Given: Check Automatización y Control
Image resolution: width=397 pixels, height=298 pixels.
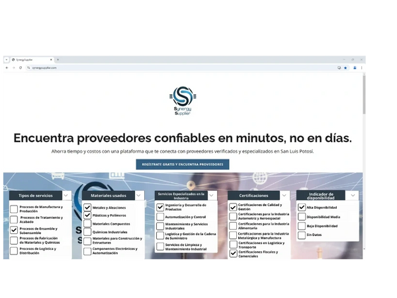Looking at the screenshot, I should tap(160, 217).
